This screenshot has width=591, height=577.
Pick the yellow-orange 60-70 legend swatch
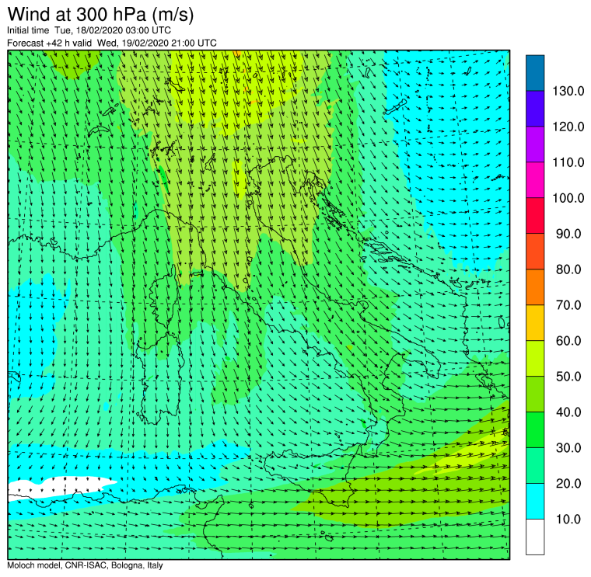(x=535, y=323)
